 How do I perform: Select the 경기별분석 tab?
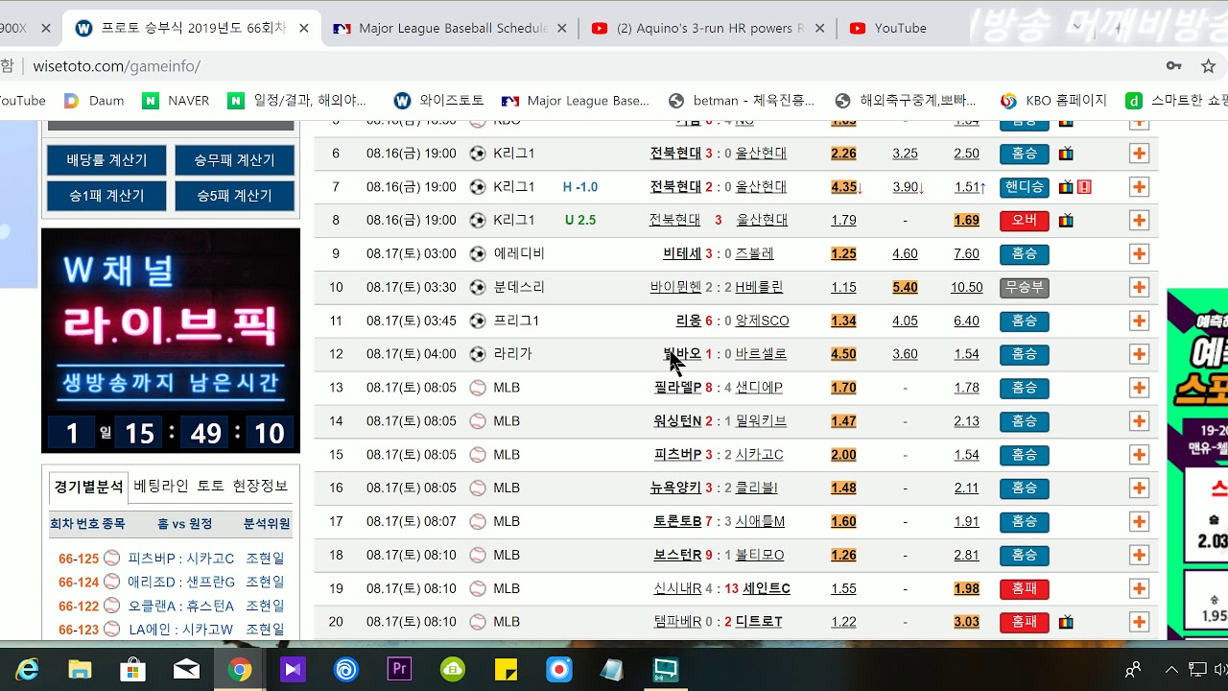tap(88, 487)
